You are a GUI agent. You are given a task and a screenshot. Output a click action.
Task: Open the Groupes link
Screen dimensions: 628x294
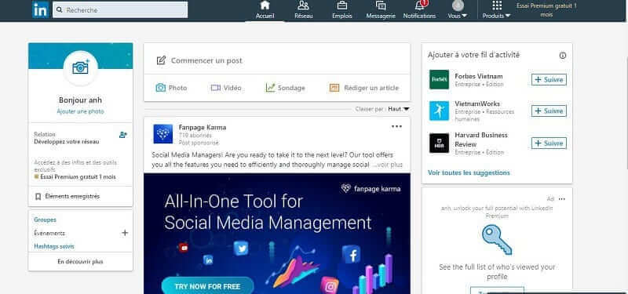point(45,220)
